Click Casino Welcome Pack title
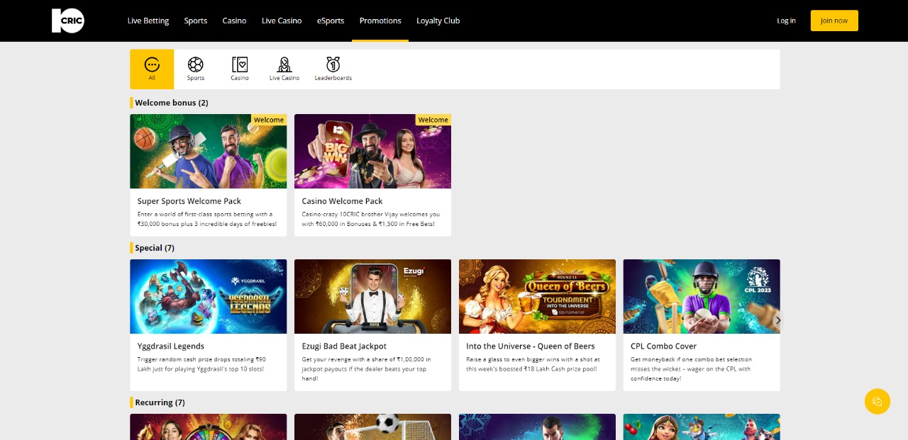908x440 pixels. [x=342, y=201]
